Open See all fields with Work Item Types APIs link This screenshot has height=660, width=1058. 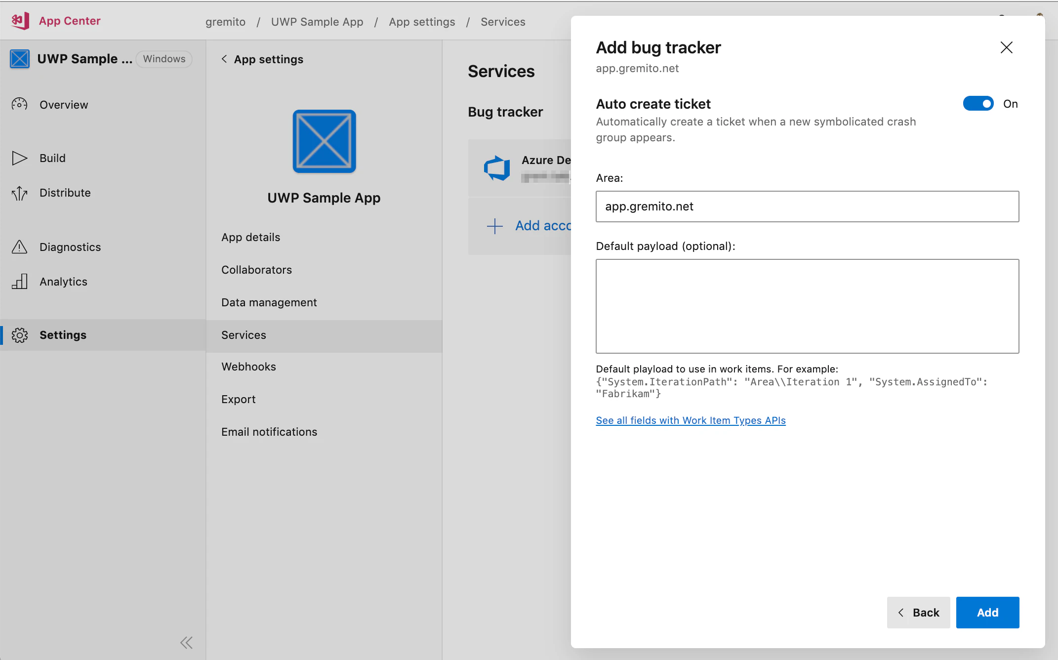click(x=691, y=420)
